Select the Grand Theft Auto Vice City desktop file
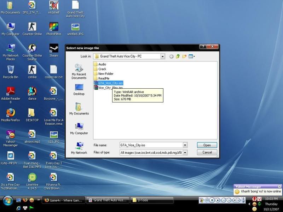 (75, 9)
